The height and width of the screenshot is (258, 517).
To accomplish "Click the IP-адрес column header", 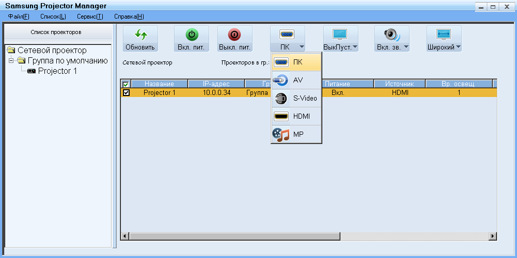I will click(x=216, y=84).
